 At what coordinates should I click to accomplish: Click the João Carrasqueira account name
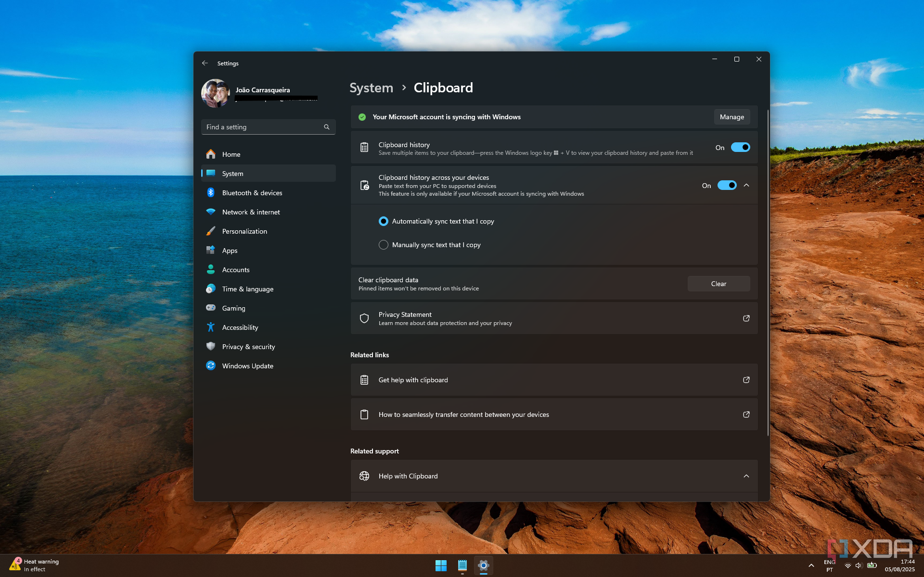pos(263,90)
